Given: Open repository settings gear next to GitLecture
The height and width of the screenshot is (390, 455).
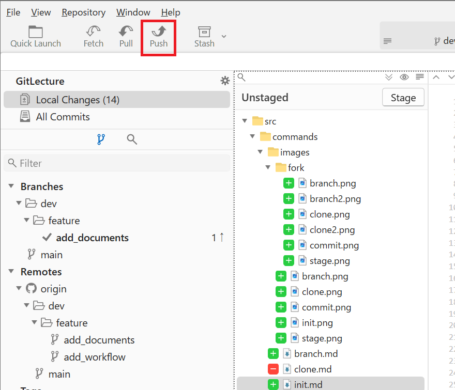Looking at the screenshot, I should click(225, 81).
